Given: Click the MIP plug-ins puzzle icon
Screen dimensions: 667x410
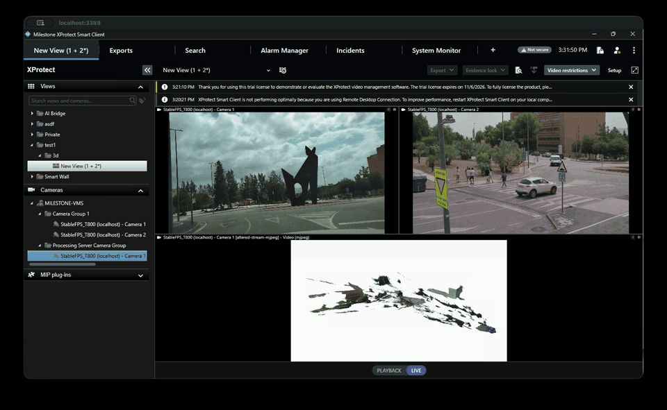Looking at the screenshot, I should [x=31, y=275].
